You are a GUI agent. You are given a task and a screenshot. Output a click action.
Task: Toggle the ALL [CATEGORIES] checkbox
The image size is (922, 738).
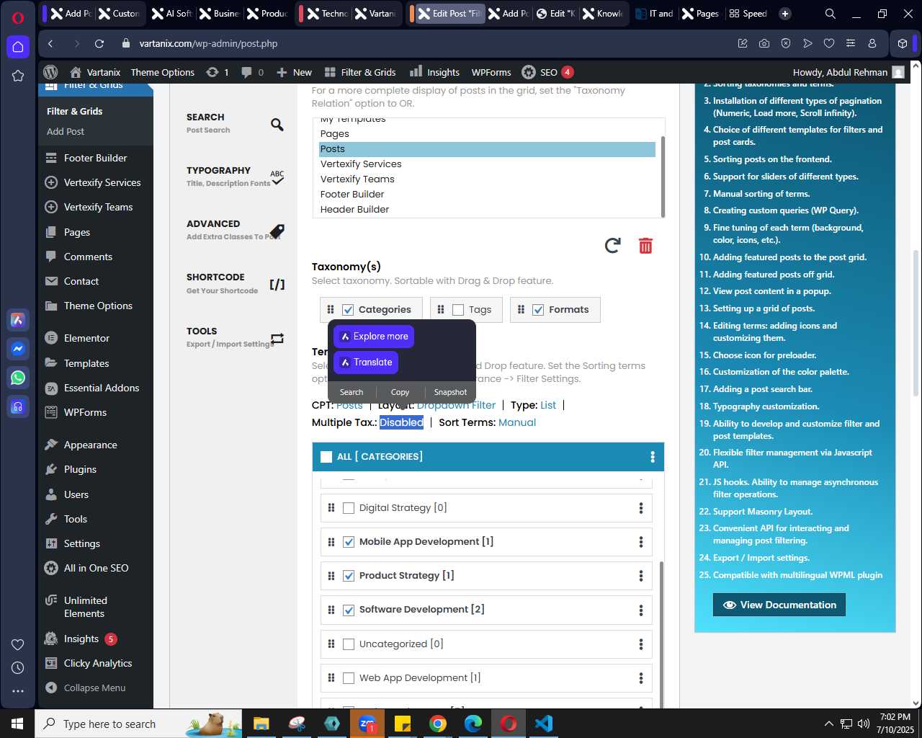[326, 457]
